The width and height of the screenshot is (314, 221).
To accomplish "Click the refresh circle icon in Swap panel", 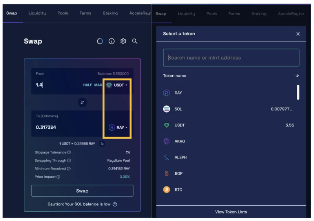I will coord(100,41).
